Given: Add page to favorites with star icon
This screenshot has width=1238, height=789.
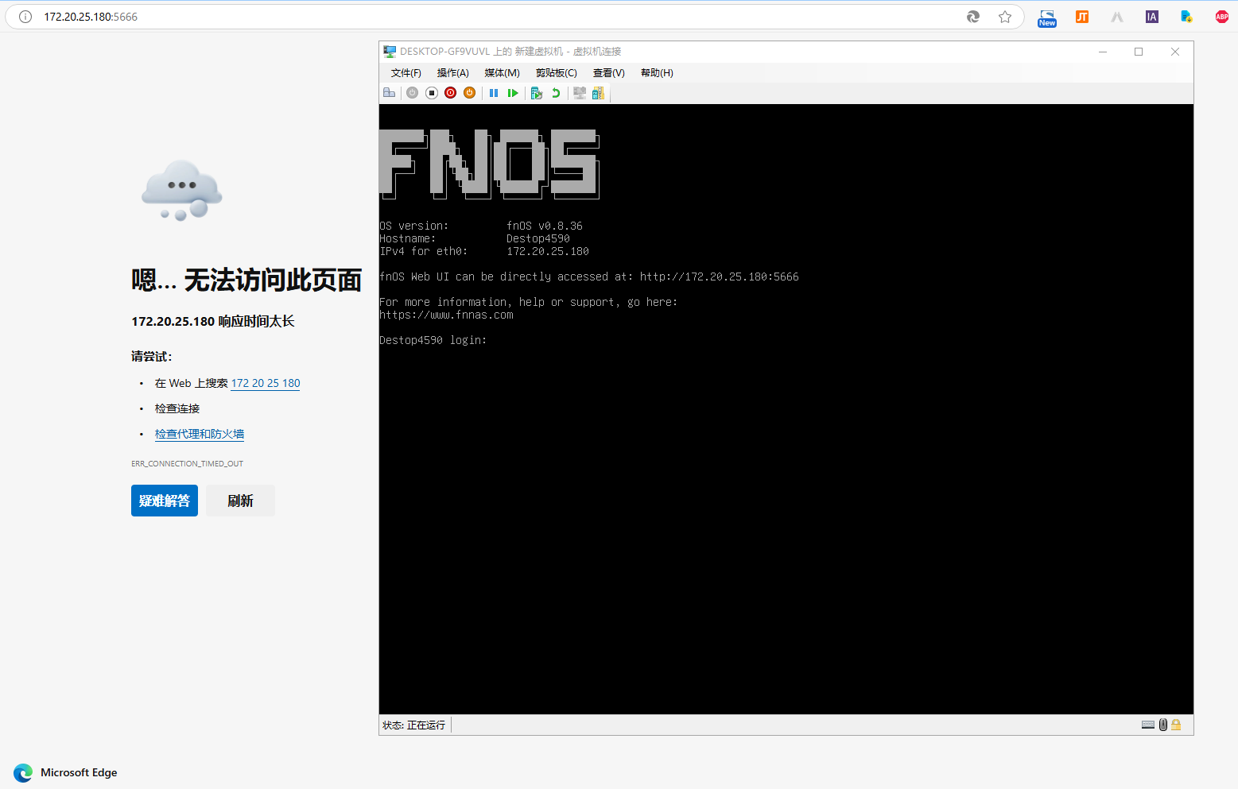Looking at the screenshot, I should click(x=1005, y=17).
